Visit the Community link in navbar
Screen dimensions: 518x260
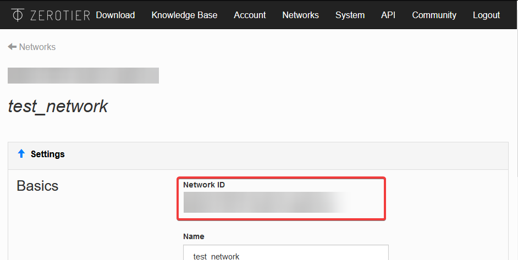(434, 15)
